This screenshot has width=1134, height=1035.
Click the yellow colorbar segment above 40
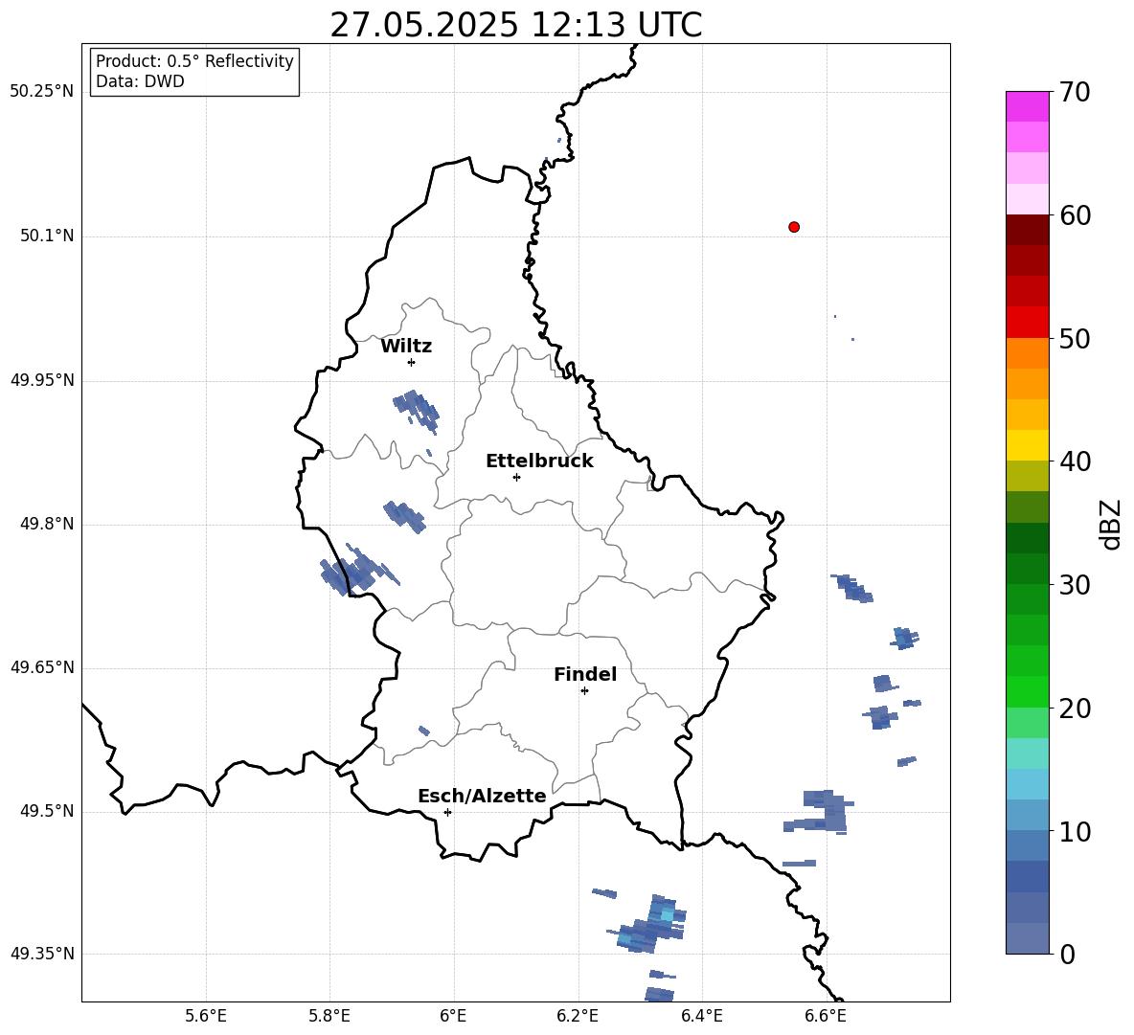(1028, 445)
